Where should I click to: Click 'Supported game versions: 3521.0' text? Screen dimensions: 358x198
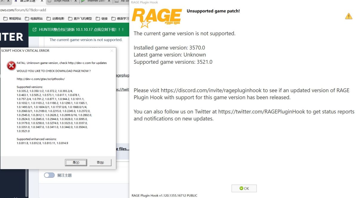(173, 62)
